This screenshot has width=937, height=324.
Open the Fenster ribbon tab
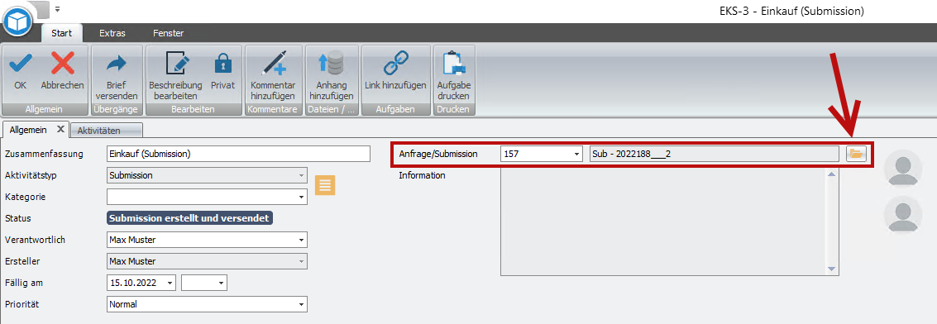[168, 33]
